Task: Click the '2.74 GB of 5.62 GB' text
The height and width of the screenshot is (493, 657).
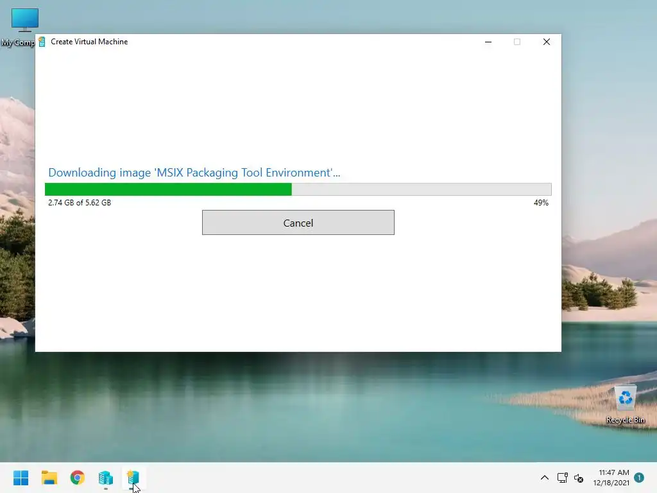Action: [x=80, y=202]
